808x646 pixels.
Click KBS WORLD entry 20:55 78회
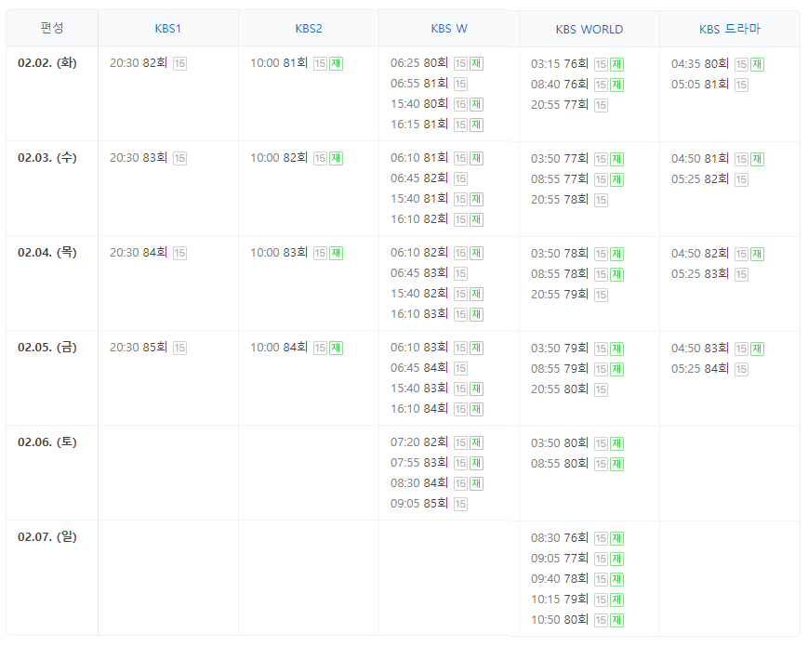coord(560,199)
